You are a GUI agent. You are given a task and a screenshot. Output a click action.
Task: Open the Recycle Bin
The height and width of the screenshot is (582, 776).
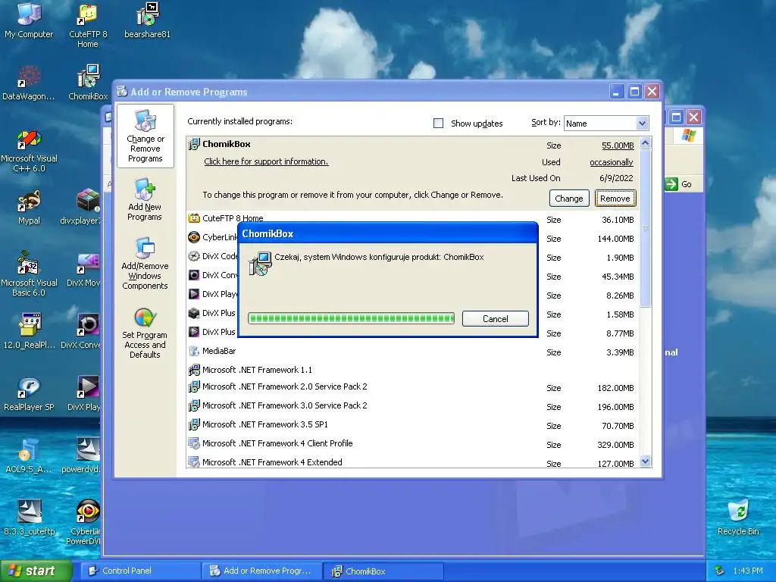pos(738,518)
